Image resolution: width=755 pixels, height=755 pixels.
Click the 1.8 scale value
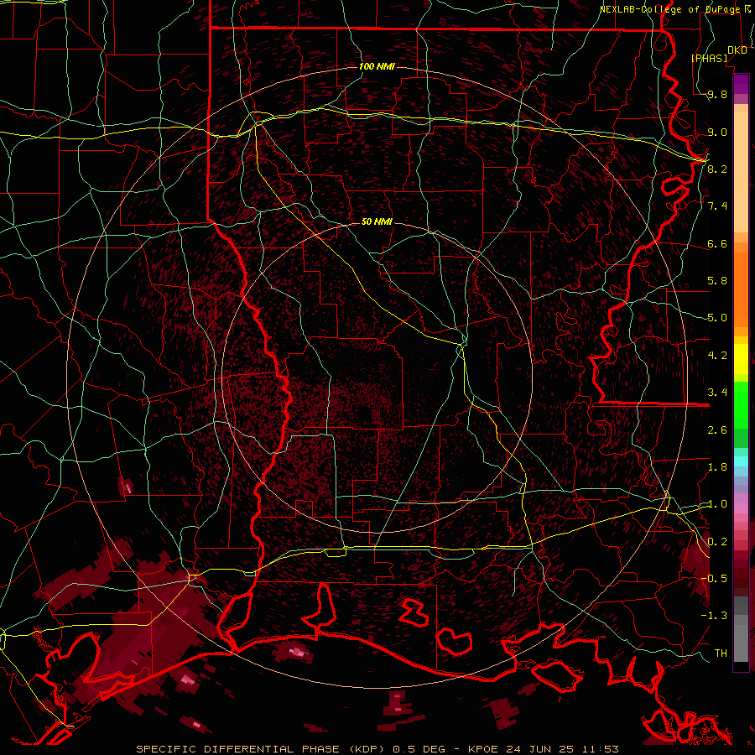(x=717, y=467)
